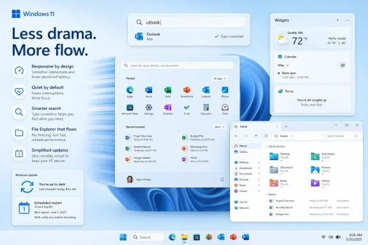Open Design Updates in Recommended list
This screenshot has width=368, height=245.
141,160
